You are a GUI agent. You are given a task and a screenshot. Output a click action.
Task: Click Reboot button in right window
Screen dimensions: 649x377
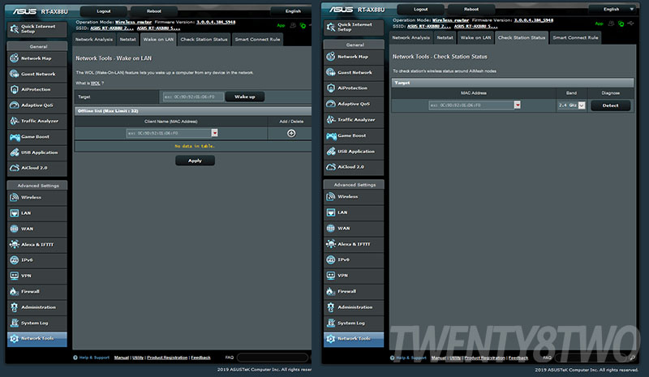coord(471,9)
